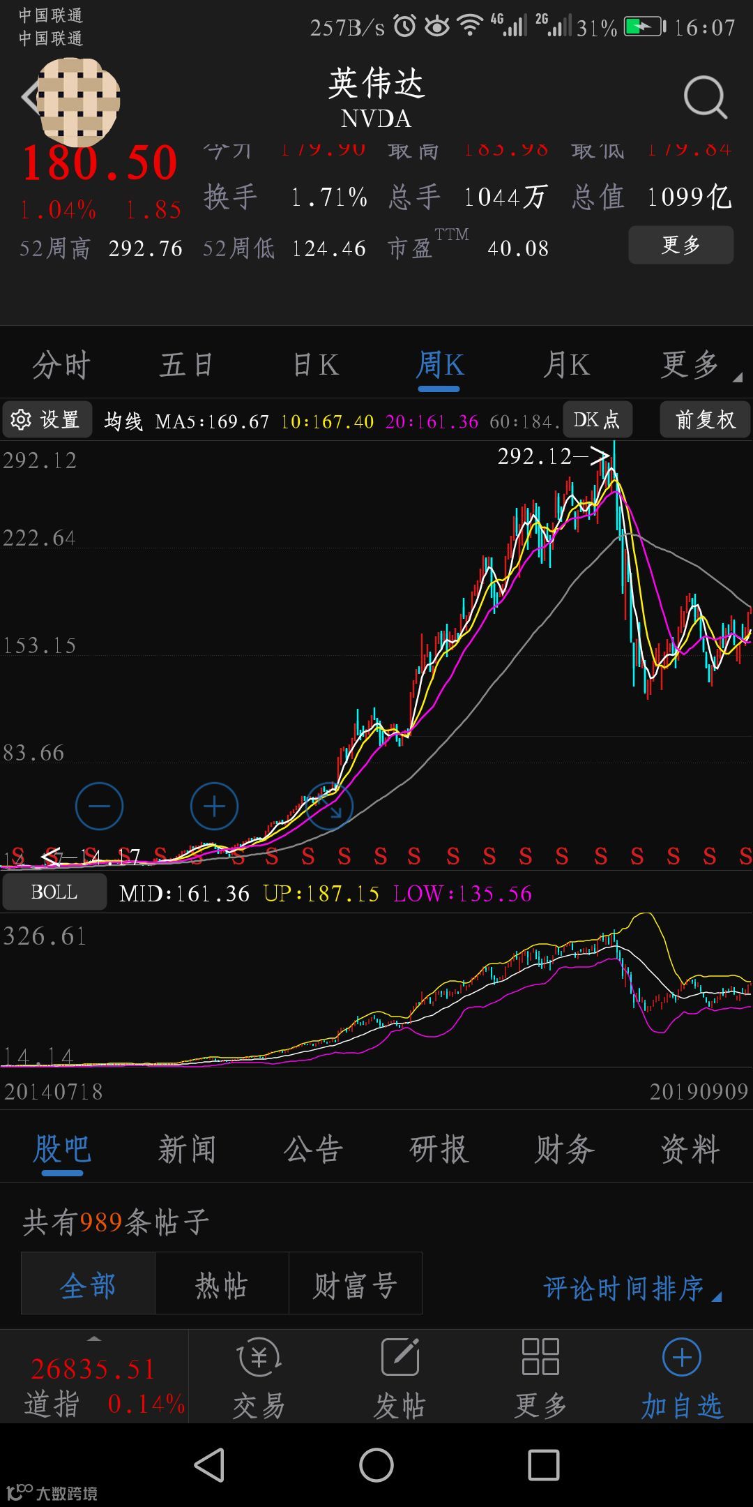Switch to 分时 chart tab

(62, 365)
